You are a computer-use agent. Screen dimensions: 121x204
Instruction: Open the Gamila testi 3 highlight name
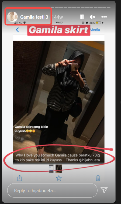tap(34, 17)
